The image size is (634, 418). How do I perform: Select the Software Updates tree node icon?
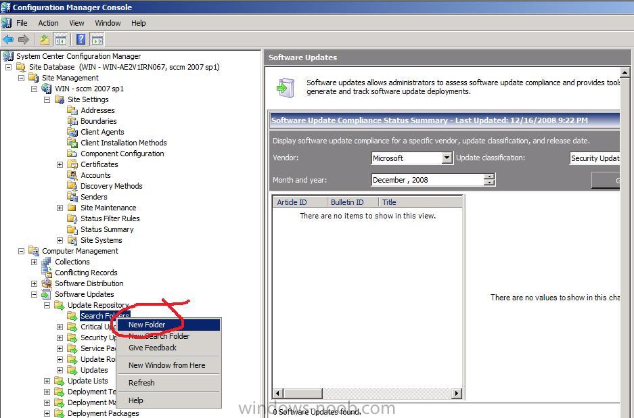[47, 294]
